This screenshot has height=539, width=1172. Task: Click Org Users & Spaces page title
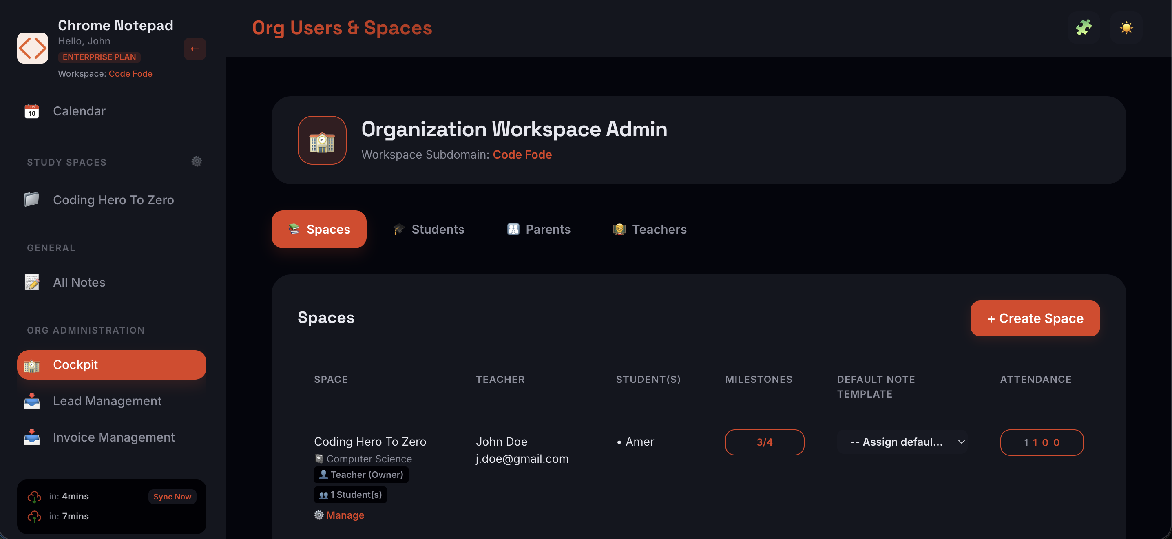[x=342, y=28]
